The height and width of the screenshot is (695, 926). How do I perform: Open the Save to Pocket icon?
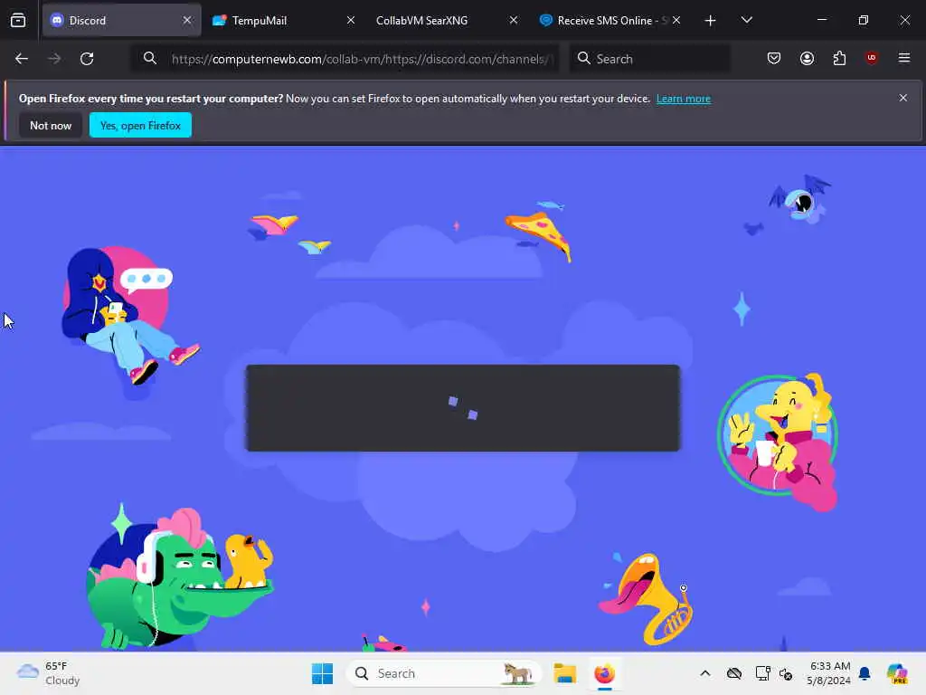774,58
